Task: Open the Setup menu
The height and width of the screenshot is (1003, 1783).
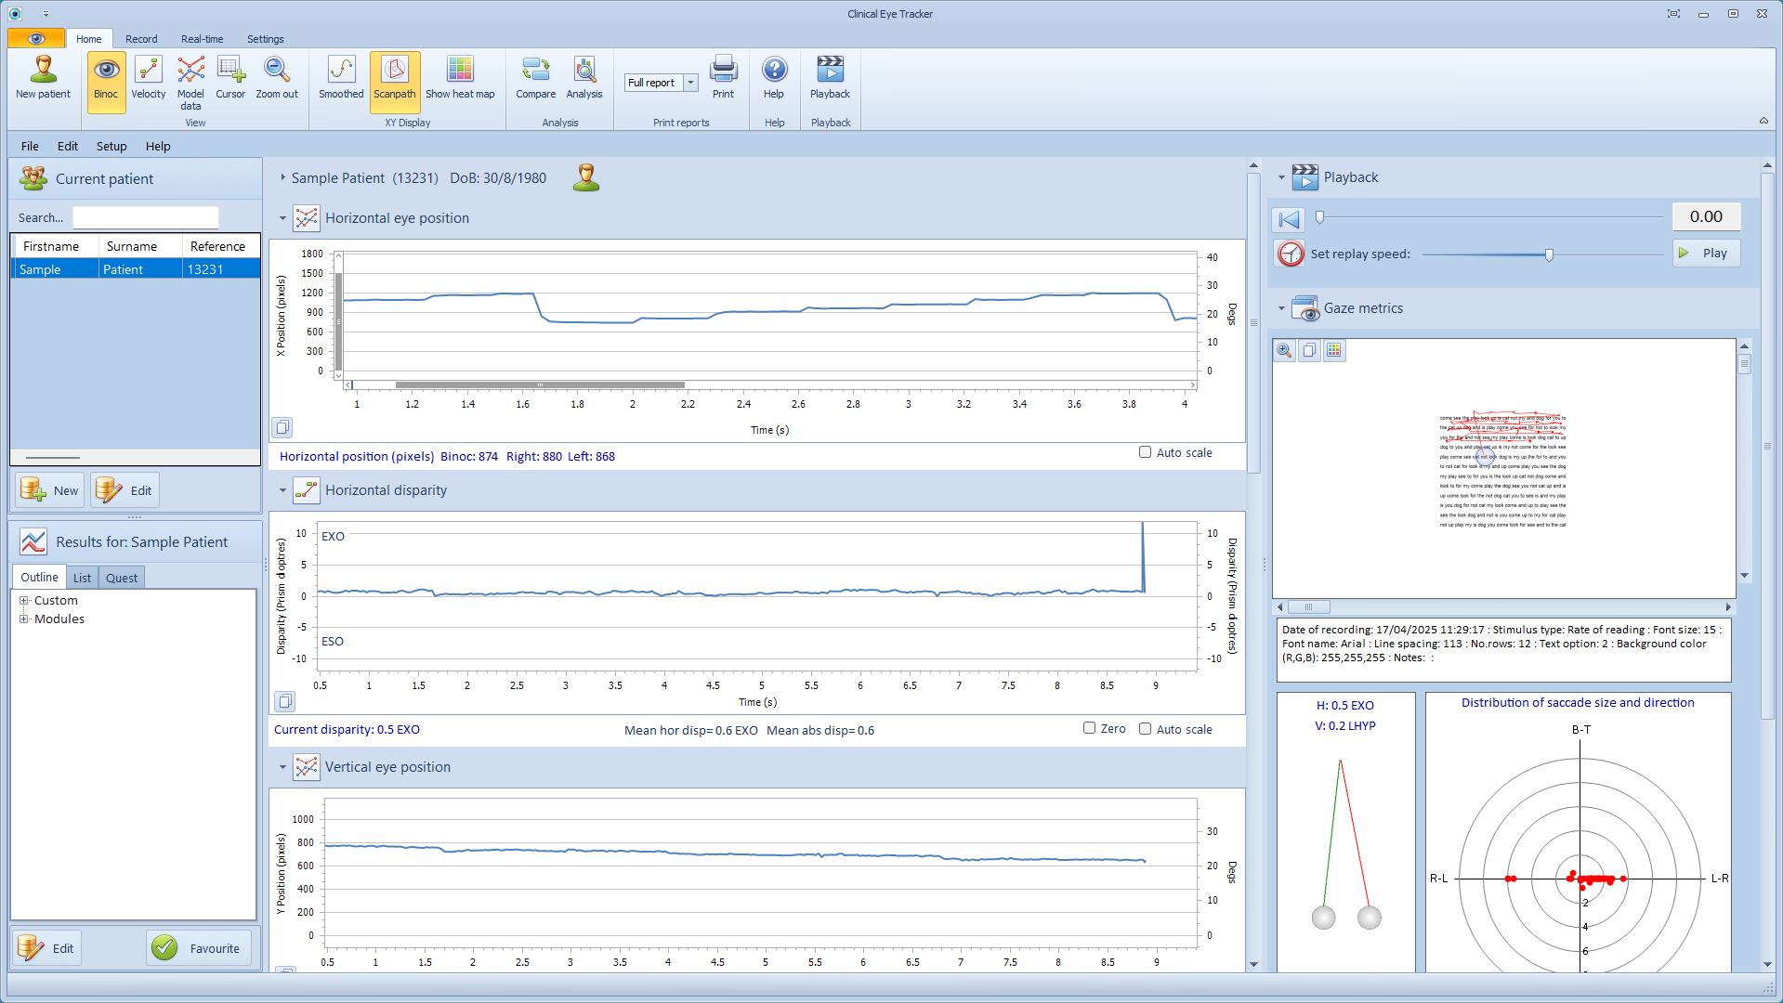Action: pyautogui.click(x=111, y=146)
